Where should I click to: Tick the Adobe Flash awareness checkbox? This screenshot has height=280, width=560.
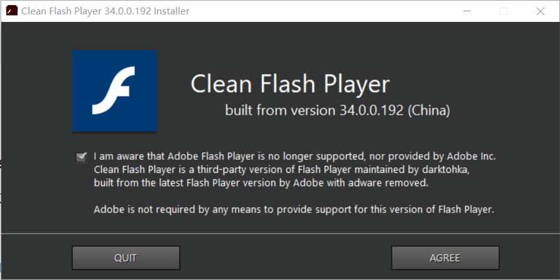pyautogui.click(x=81, y=157)
